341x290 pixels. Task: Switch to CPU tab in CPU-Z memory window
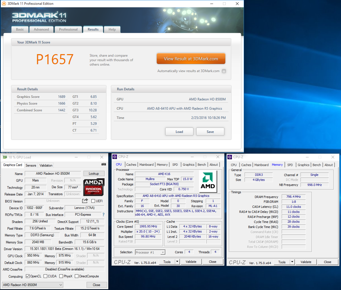[x=234, y=165]
